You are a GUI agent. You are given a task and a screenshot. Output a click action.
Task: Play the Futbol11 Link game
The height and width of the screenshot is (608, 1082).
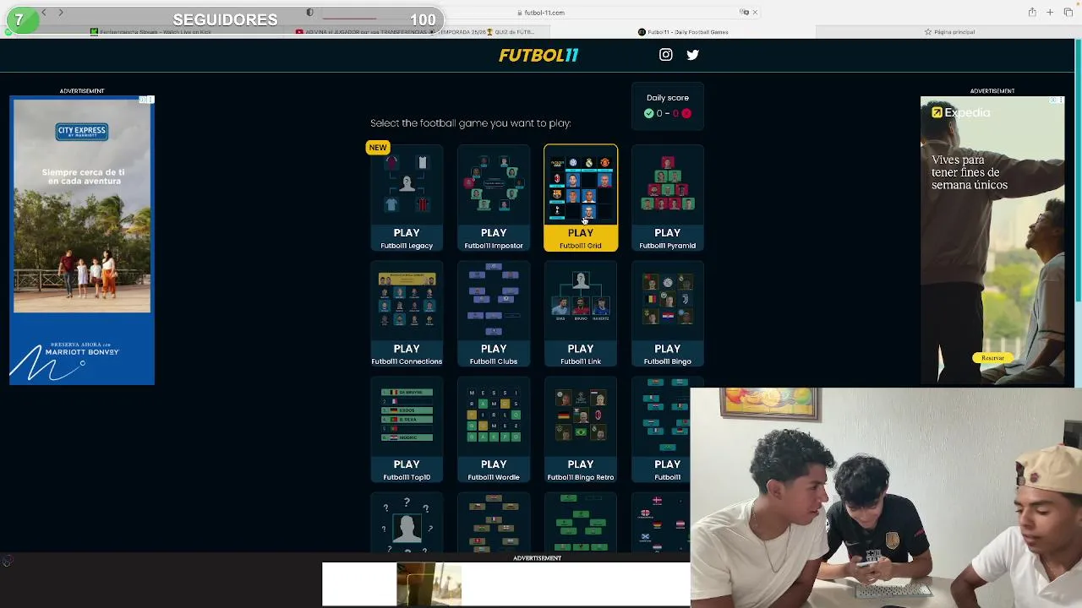tap(581, 354)
